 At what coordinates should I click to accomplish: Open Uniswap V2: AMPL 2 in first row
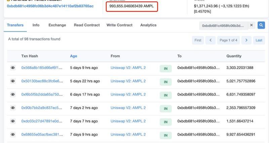(x=128, y=68)
